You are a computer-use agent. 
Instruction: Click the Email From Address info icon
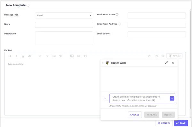click(119, 24)
